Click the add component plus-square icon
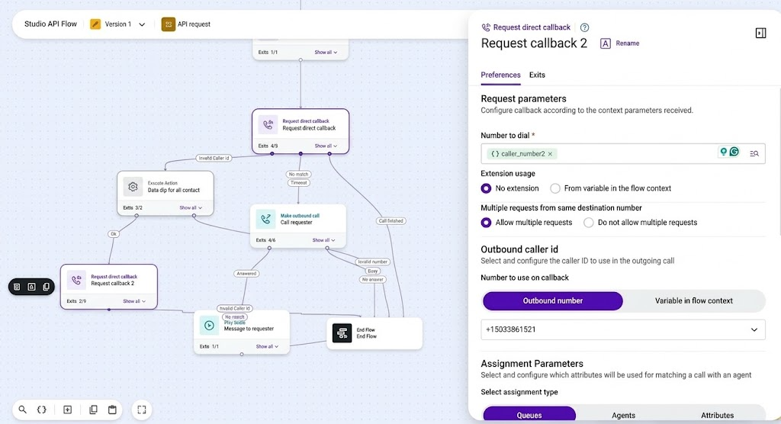This screenshot has width=781, height=424. (68, 410)
